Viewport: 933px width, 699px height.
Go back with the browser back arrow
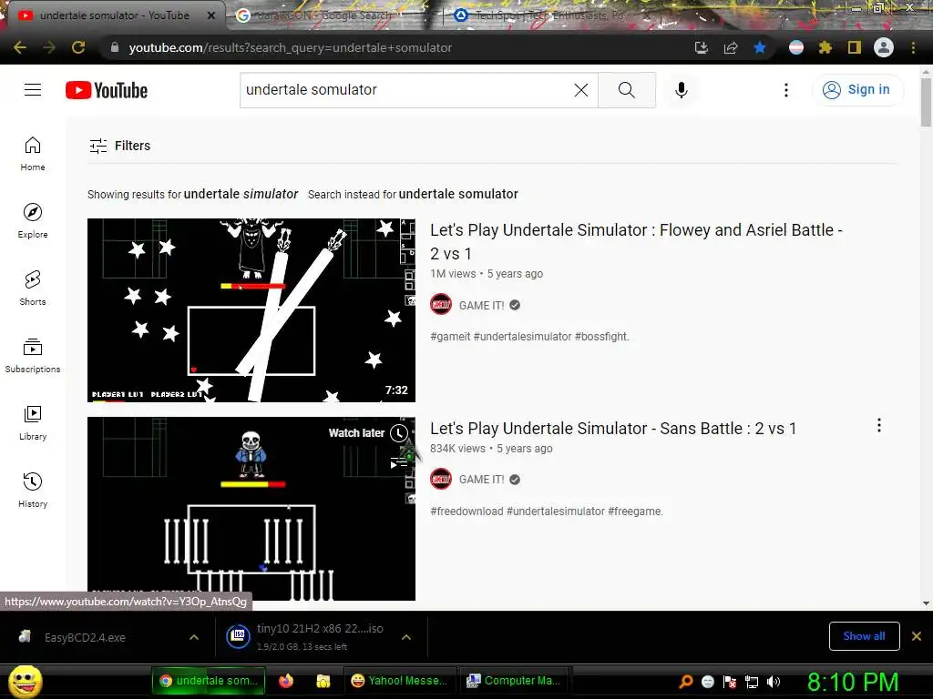tap(20, 47)
